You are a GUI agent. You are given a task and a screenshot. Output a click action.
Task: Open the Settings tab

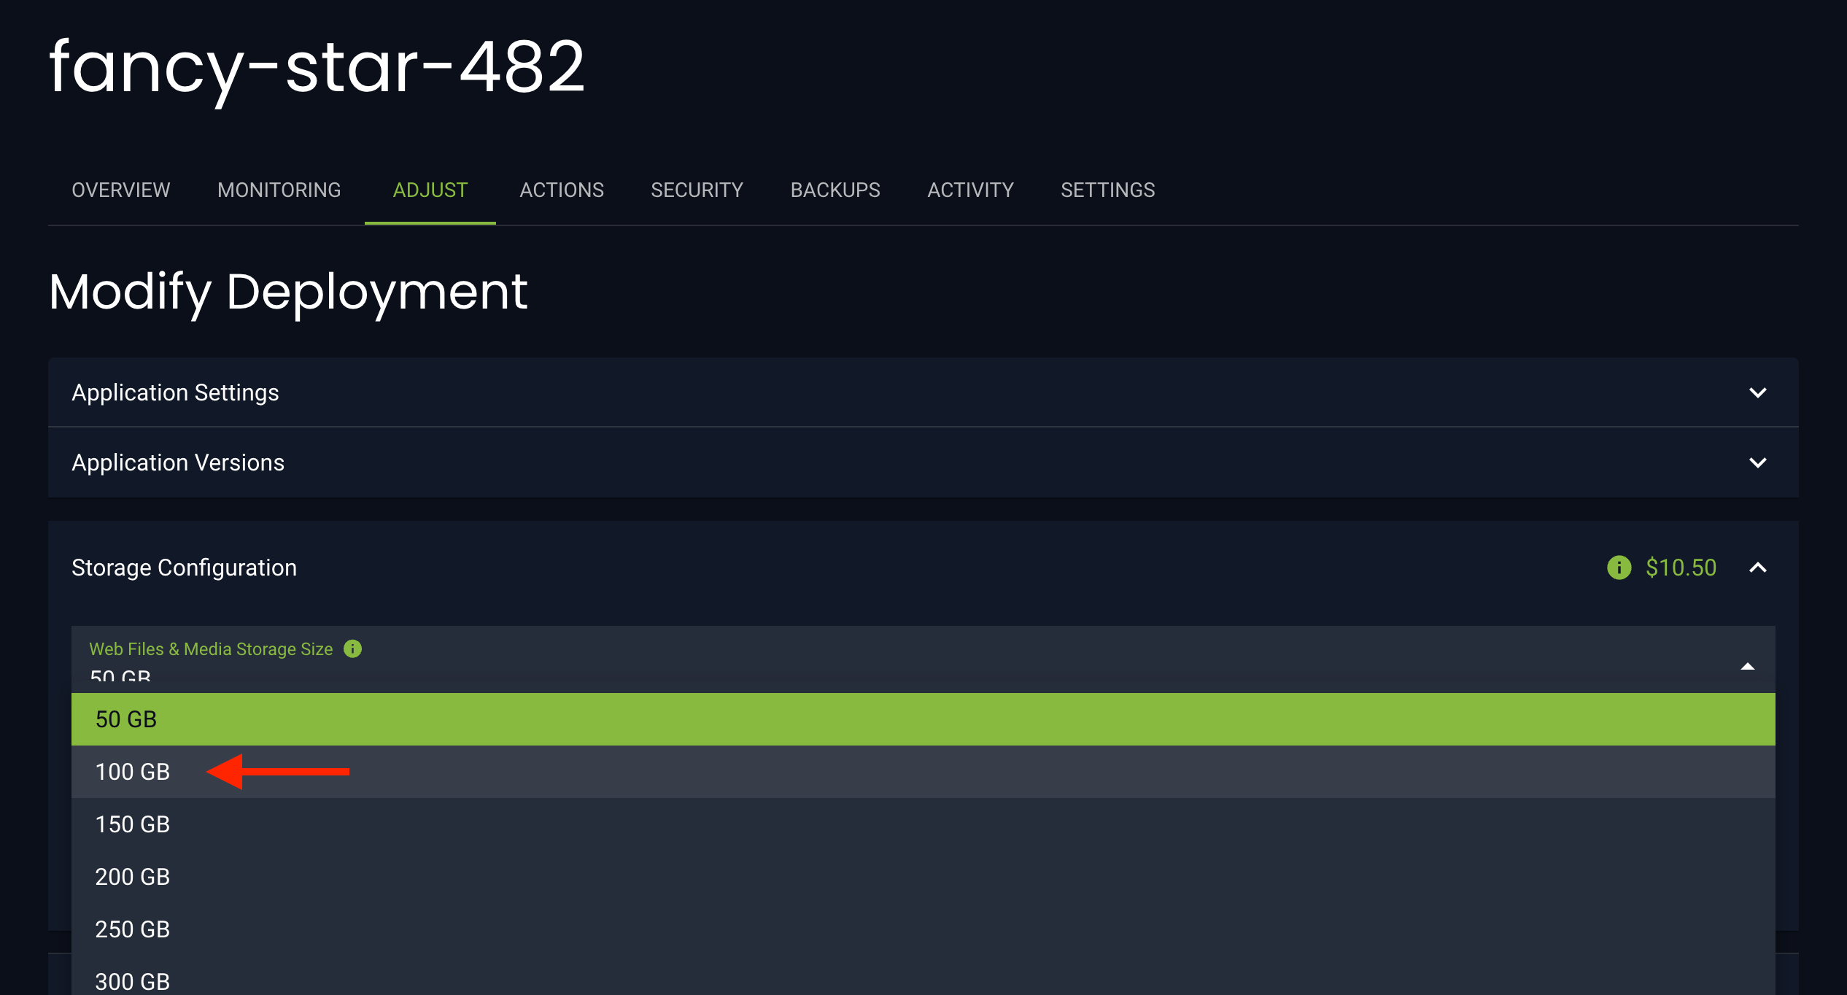point(1107,190)
